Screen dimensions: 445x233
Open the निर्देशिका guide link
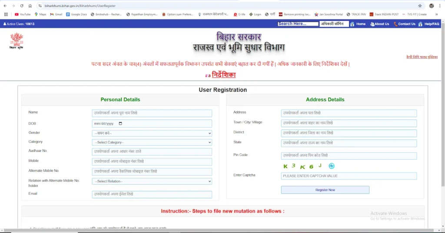tap(224, 75)
